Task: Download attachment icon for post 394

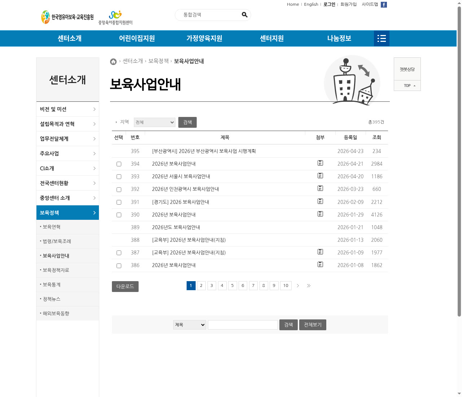Action: pyautogui.click(x=320, y=163)
